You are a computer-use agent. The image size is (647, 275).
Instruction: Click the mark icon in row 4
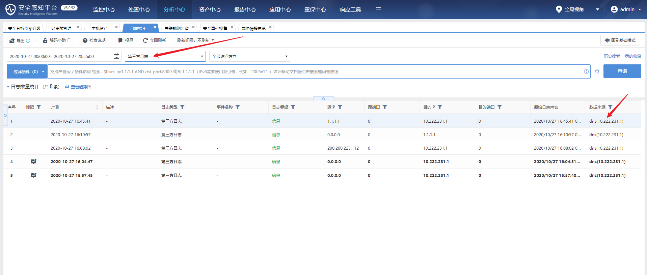pos(34,162)
